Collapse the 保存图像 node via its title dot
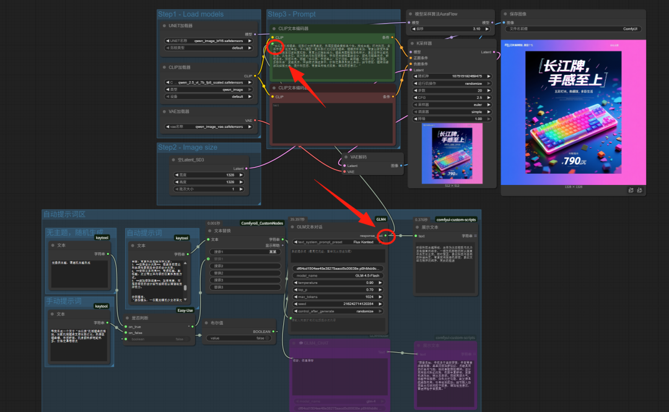Viewport: 669px width, 412px height. (x=505, y=14)
